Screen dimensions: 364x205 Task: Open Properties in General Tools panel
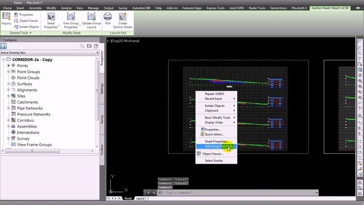tap(23, 15)
